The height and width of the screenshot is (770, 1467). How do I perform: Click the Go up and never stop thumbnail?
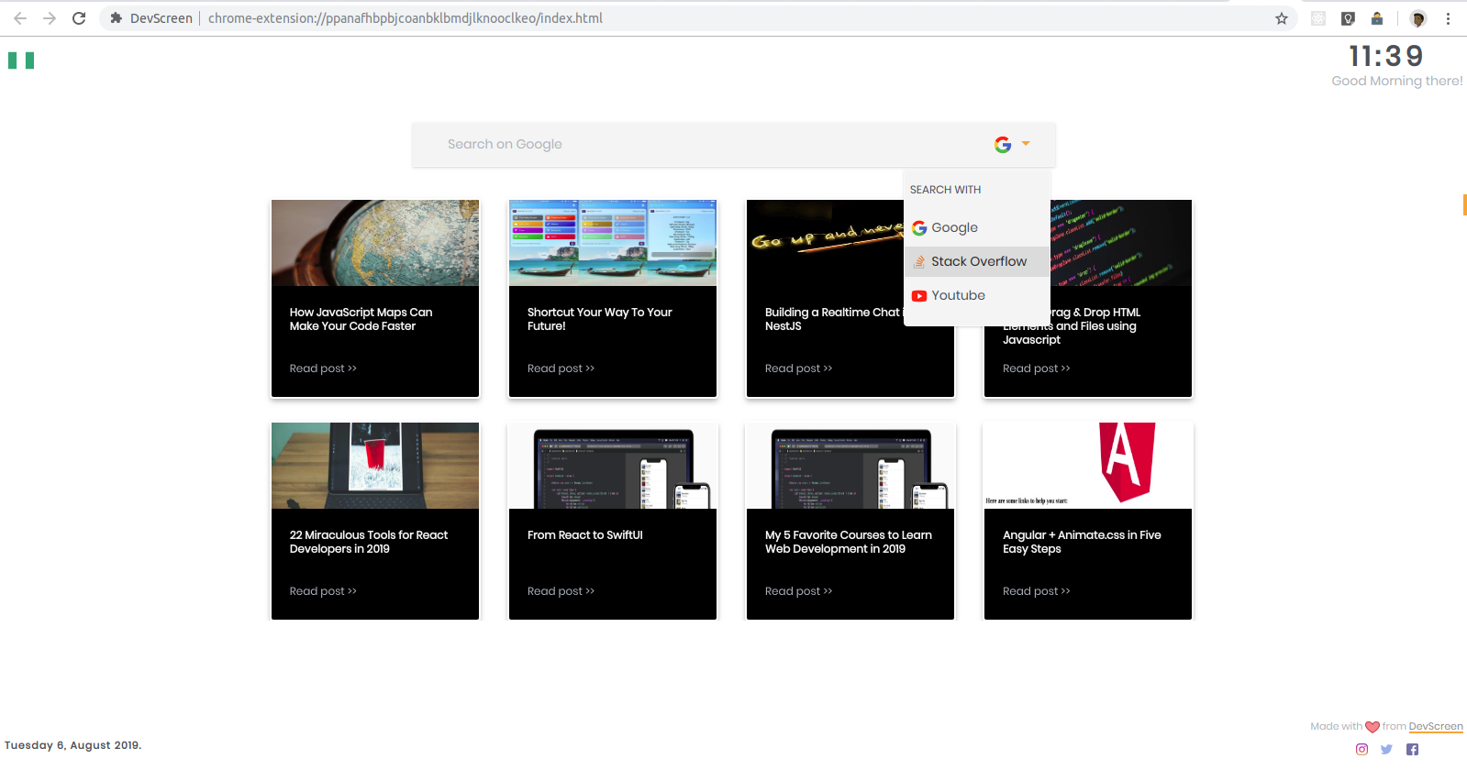826,243
